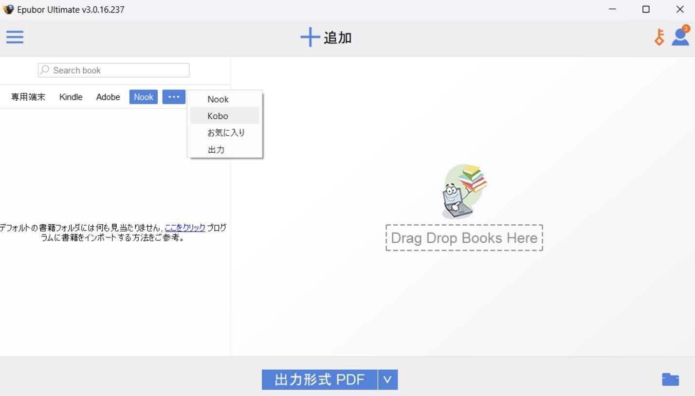The width and height of the screenshot is (695, 396).
Task: Click the 追加 add label
Action: 338,37
